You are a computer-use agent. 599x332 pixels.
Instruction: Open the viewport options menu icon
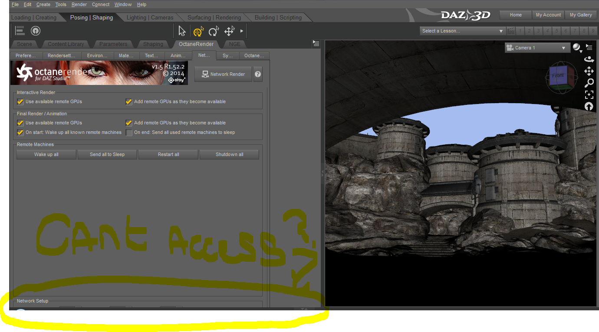point(589,47)
